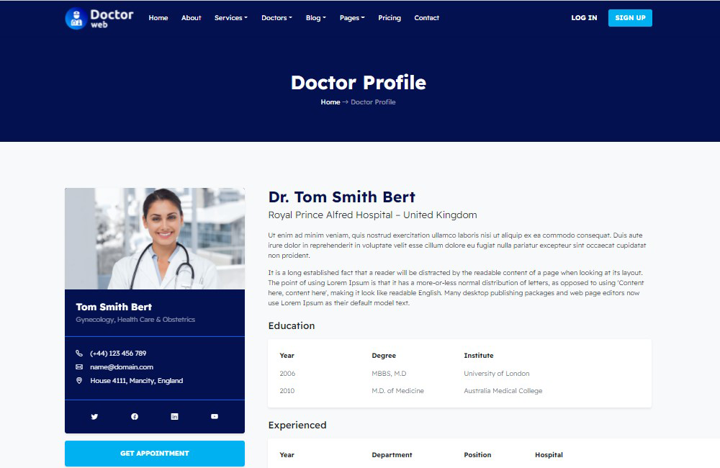The height and width of the screenshot is (468, 720).
Task: Open the LinkedIn profile icon
Action: pos(174,417)
